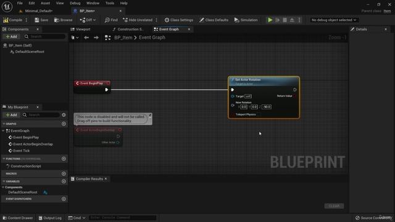Add a new variable with plus icon

click(x=64, y=181)
